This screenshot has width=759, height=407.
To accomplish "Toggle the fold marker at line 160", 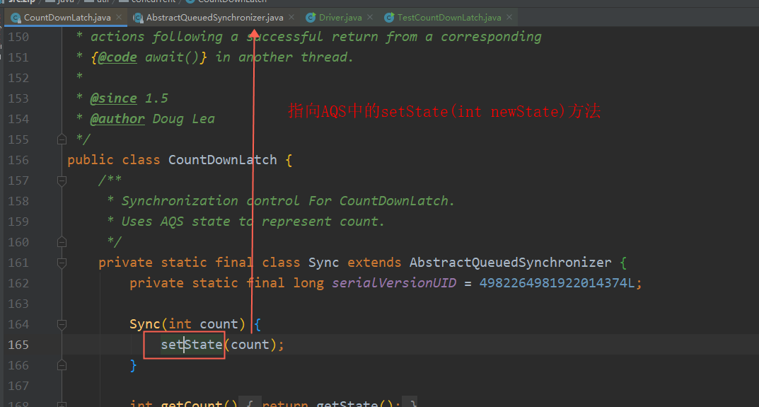I will pyautogui.click(x=62, y=242).
